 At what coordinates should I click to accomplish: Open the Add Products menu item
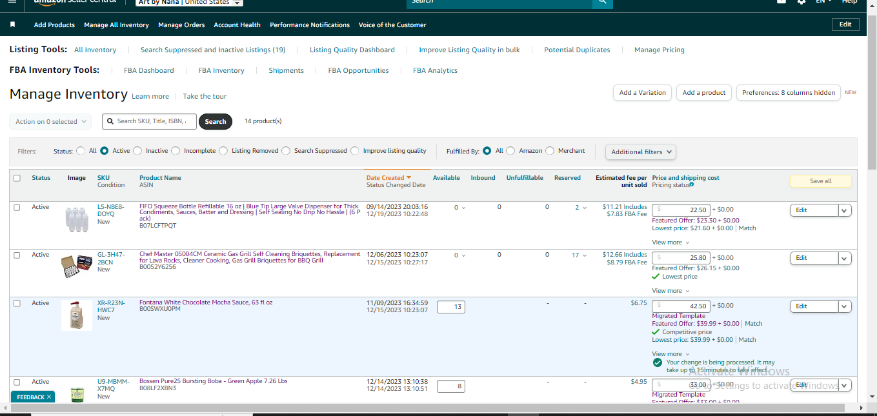tap(54, 25)
